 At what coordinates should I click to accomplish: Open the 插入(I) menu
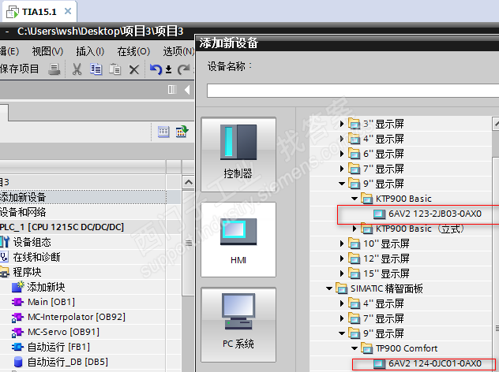click(90, 51)
